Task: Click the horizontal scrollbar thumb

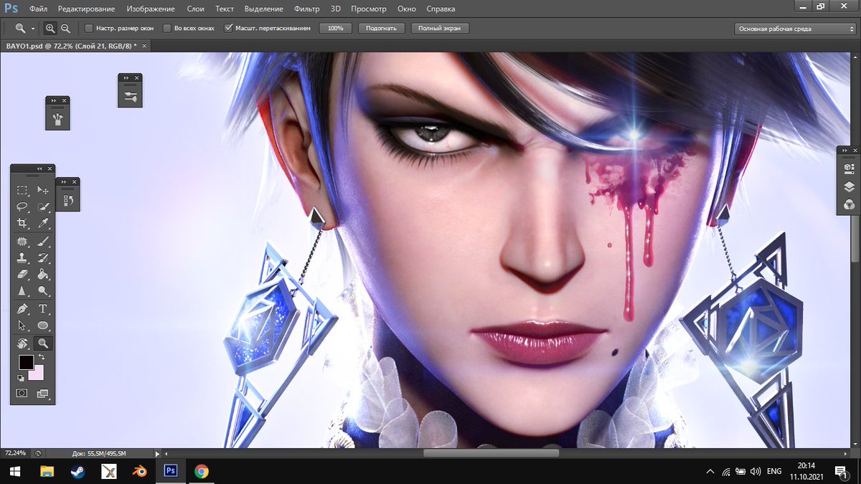Action: click(x=491, y=453)
